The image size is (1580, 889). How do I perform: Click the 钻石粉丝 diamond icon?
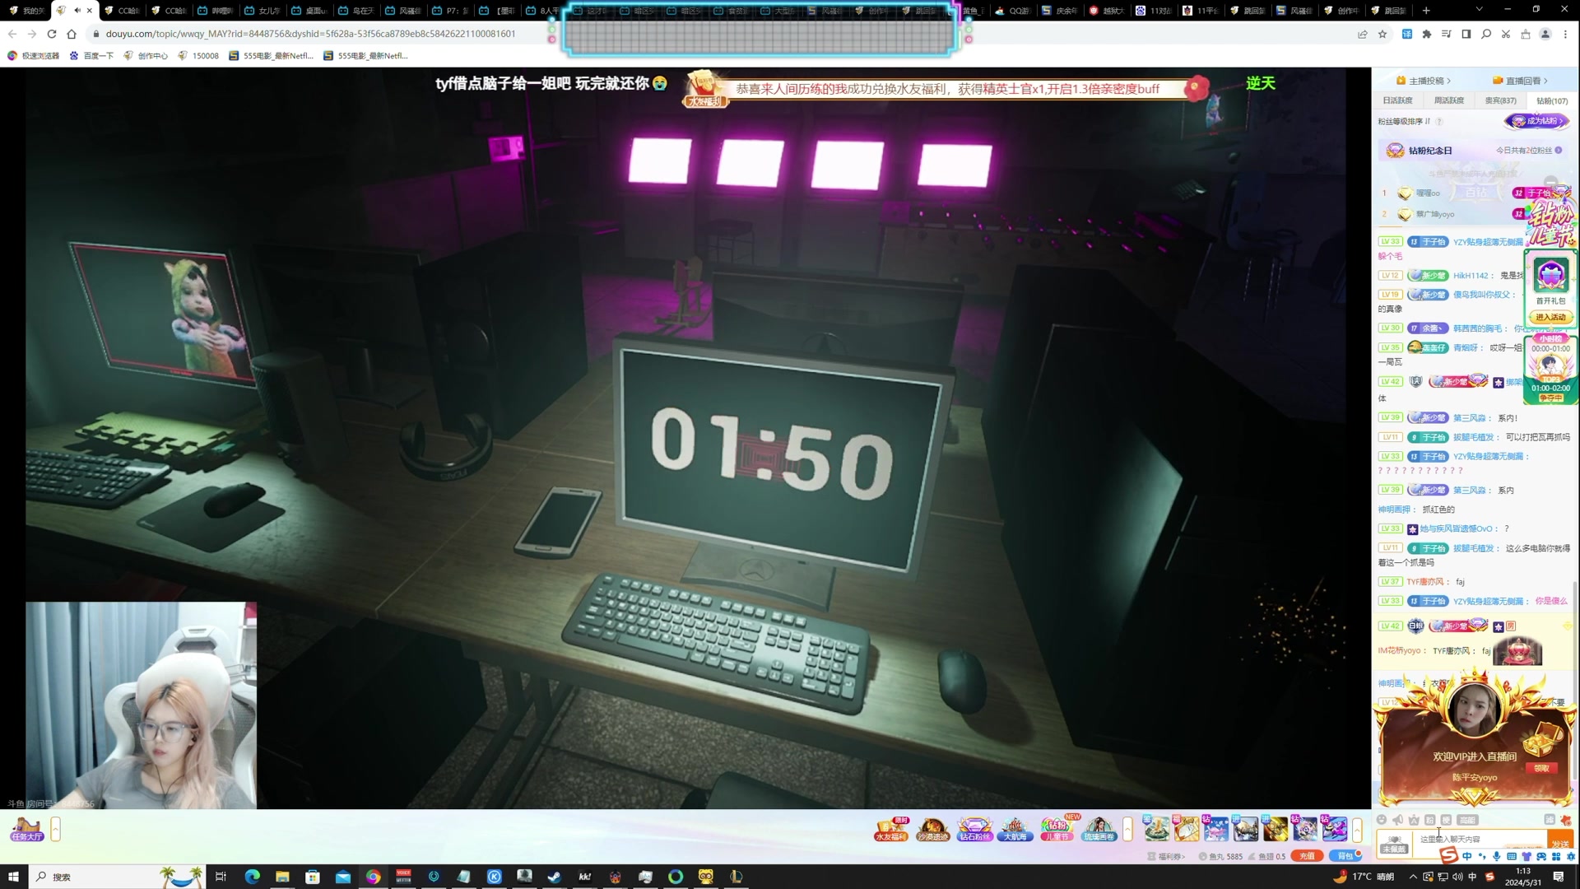(x=974, y=829)
